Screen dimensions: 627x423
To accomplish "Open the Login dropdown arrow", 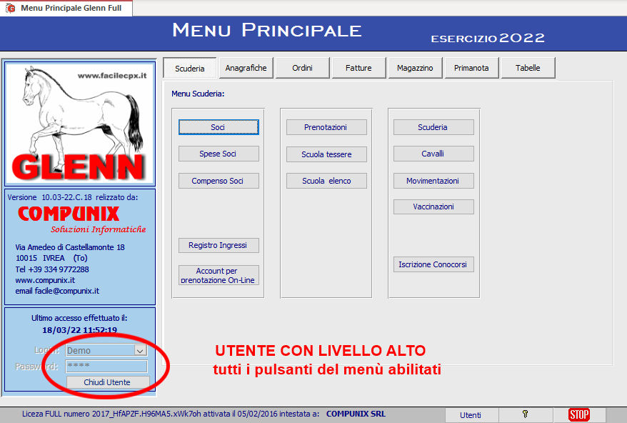I will (140, 351).
